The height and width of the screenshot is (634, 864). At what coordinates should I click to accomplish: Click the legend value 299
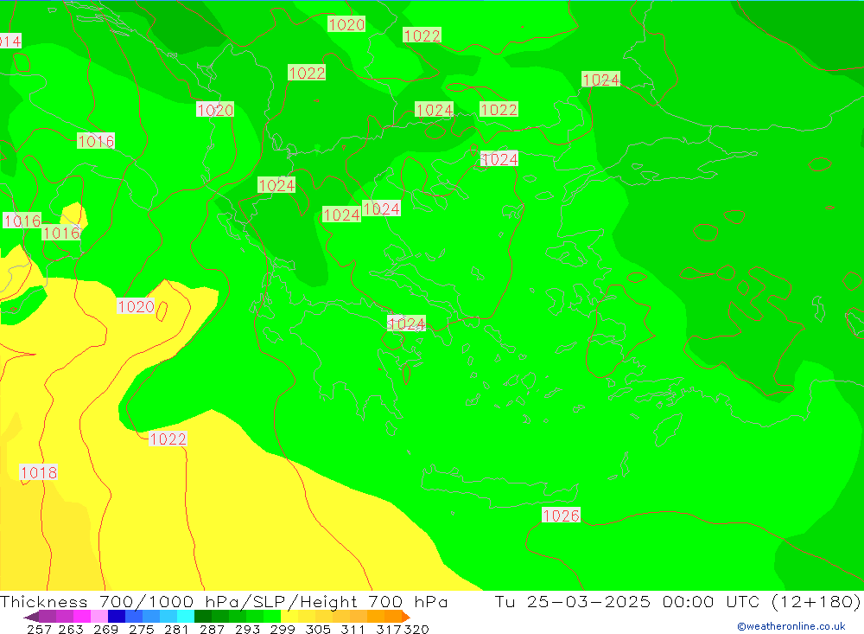click(283, 629)
